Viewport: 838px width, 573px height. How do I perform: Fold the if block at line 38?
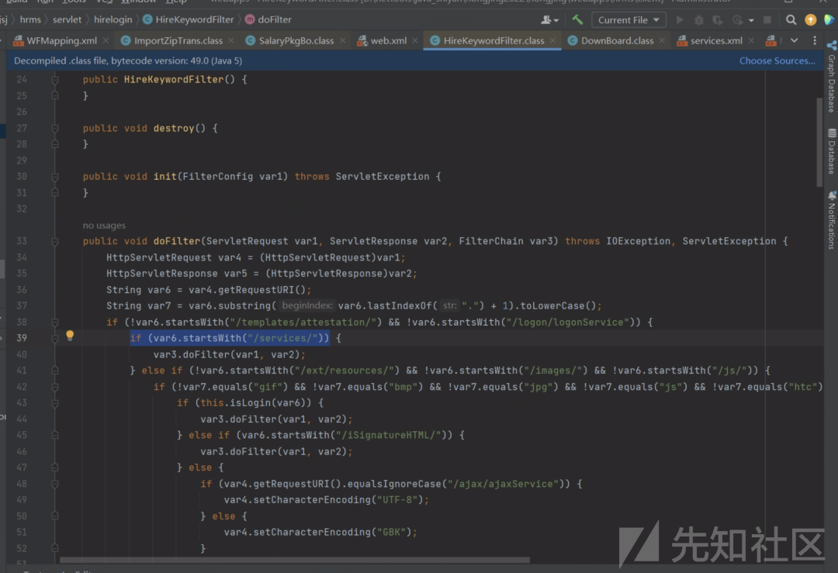point(54,322)
